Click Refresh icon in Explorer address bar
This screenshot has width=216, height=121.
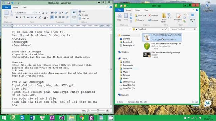166,29
